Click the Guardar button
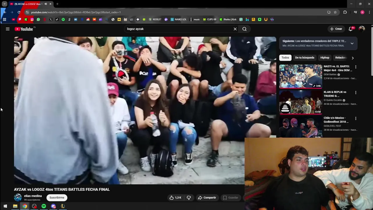The image size is (373, 210). 231,197
